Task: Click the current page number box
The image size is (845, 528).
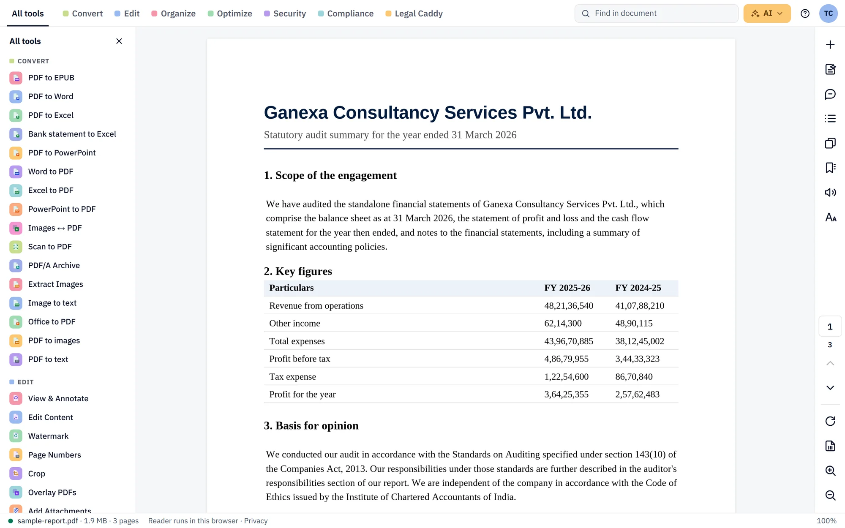Action: [x=830, y=327]
